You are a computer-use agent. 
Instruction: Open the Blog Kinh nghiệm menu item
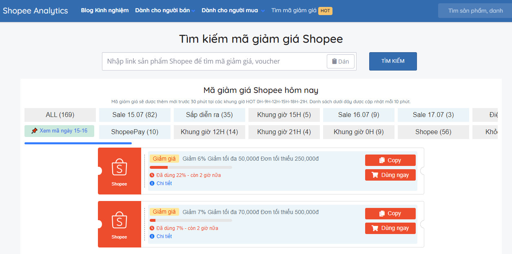(x=104, y=11)
